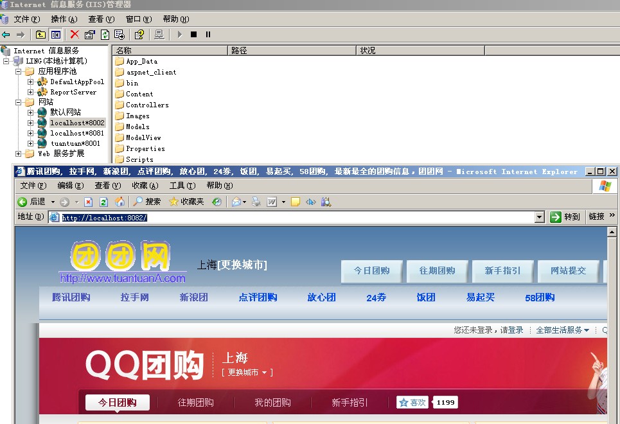The image size is (620, 424).
Task: Click the back arrow in IIS Manager toolbar
Action: 6,35
